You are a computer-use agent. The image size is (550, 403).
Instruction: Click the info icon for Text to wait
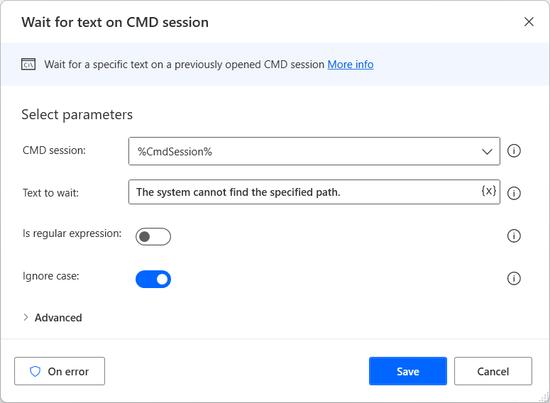coord(515,193)
